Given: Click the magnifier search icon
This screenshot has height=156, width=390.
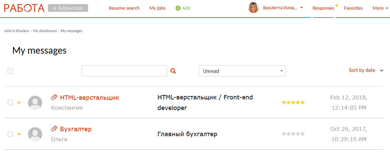Looking at the screenshot, I should coord(173,71).
